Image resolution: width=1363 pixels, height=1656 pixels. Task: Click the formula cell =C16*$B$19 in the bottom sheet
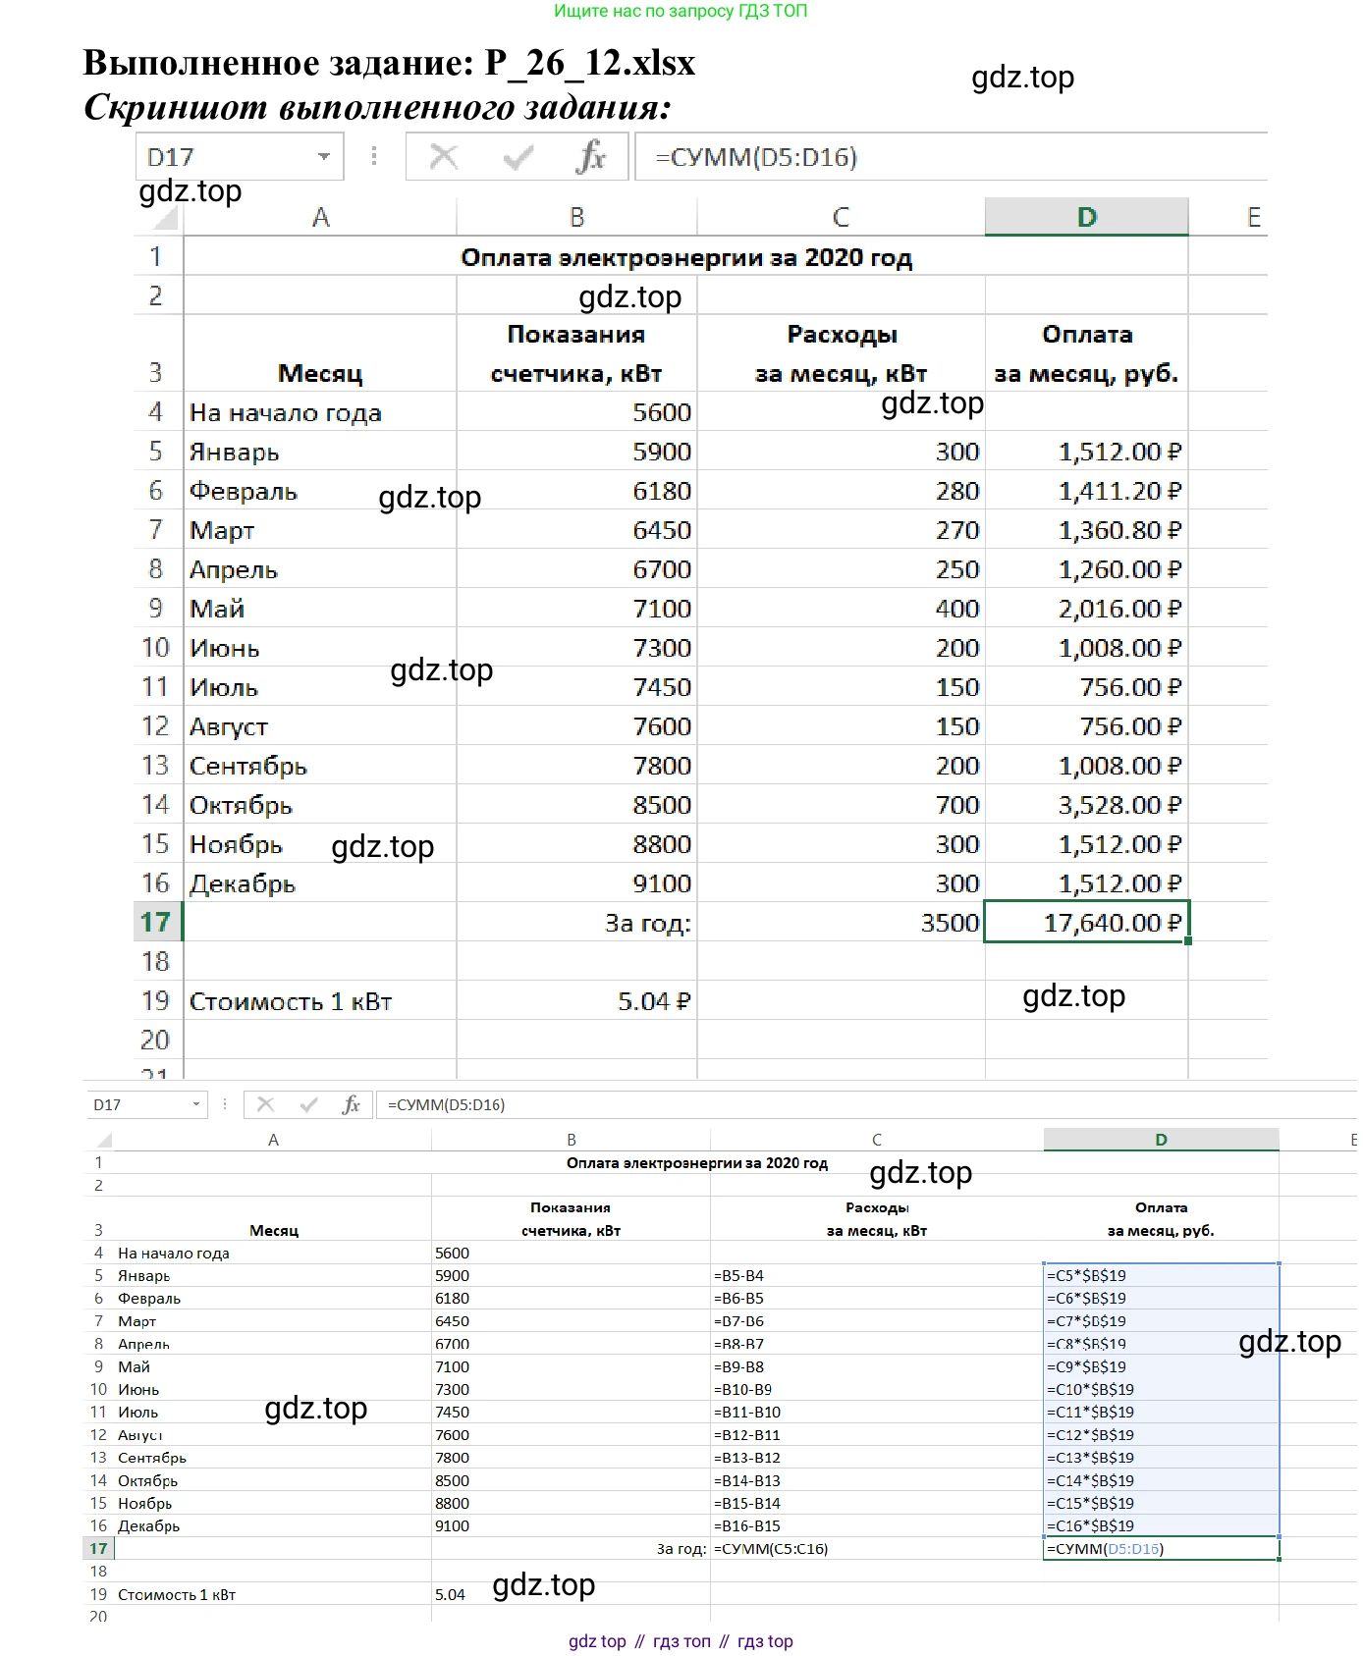tap(1161, 1525)
